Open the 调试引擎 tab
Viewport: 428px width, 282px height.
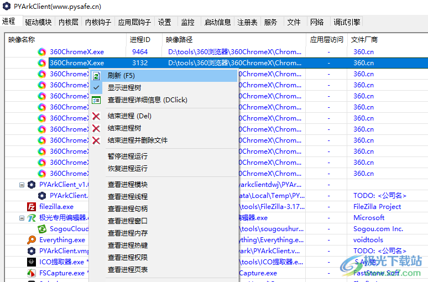click(x=347, y=22)
